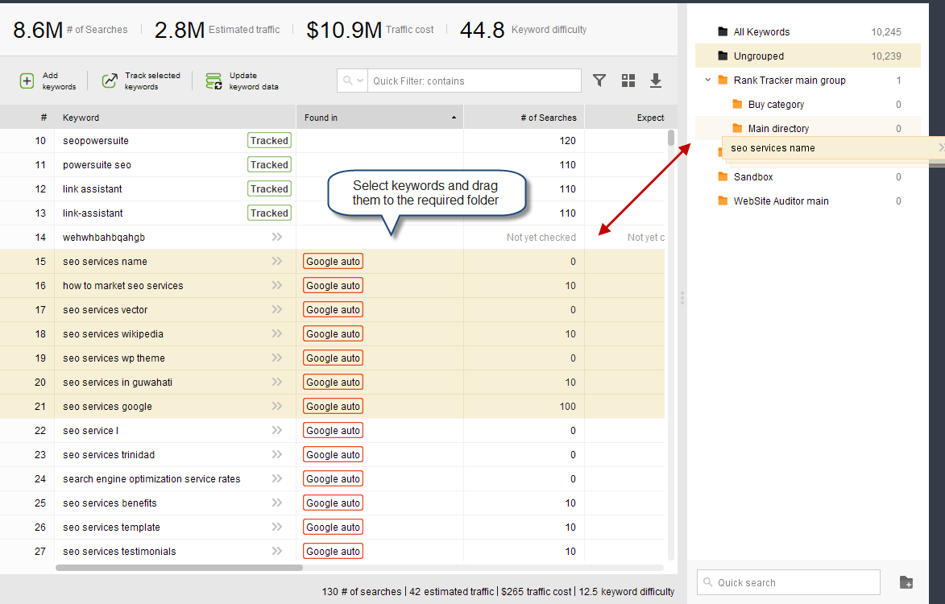945x604 pixels.
Task: Click Track selected keywords icon
Action: 110,81
